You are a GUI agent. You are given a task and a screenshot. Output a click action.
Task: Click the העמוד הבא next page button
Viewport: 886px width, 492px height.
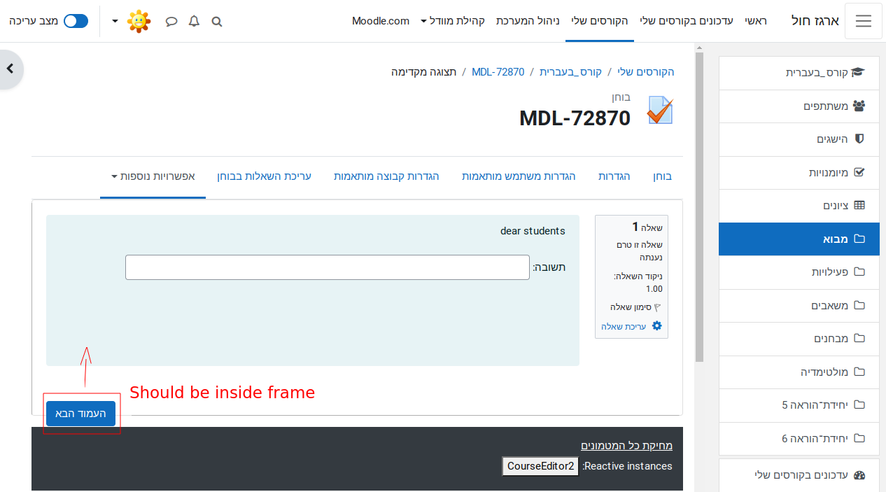point(80,414)
